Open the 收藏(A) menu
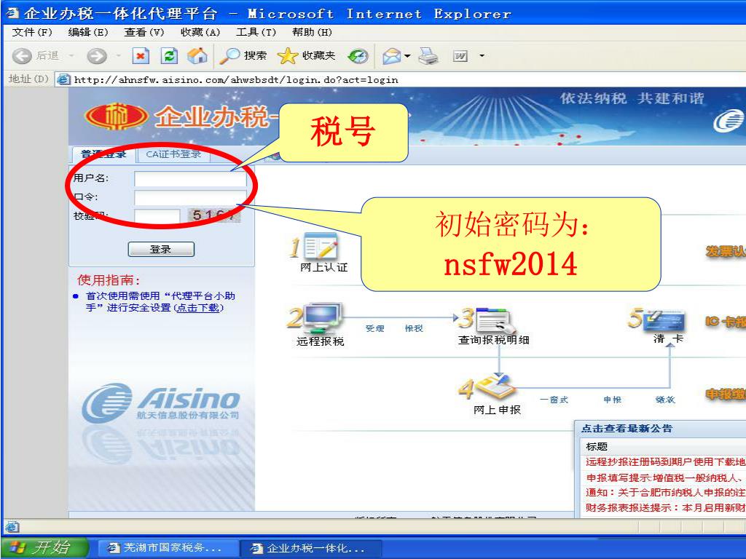Viewport: 746px width, 559px height. [200, 32]
